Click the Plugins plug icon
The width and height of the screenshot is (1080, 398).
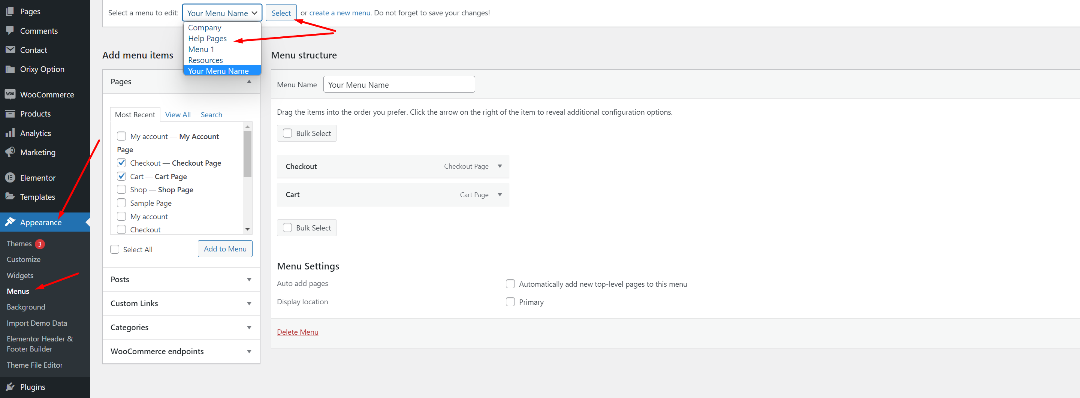(10, 386)
